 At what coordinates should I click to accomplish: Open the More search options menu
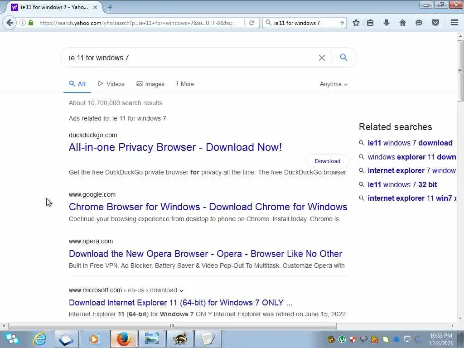pos(185,84)
